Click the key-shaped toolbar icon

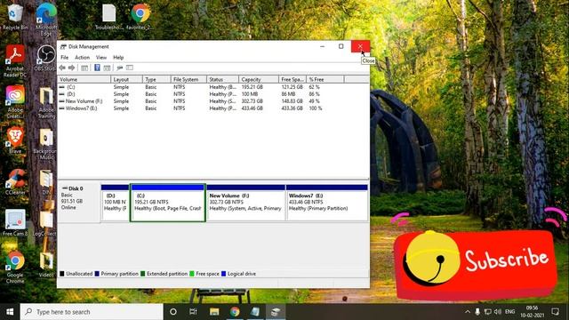pos(119,68)
